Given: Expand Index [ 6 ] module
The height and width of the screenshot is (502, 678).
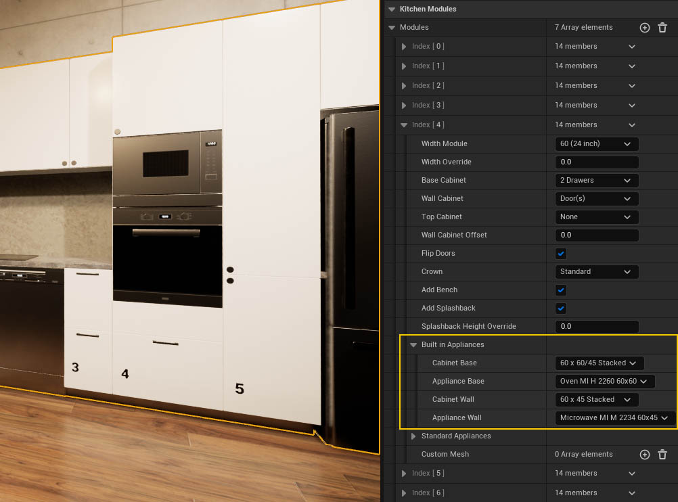Looking at the screenshot, I should pos(404,493).
